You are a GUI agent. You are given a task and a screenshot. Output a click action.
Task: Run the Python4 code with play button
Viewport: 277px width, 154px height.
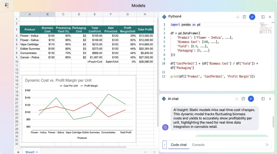[x=252, y=17]
